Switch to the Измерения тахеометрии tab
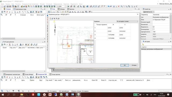Image resolution: width=172 pixels, height=97 pixels. click(x=12, y=74)
